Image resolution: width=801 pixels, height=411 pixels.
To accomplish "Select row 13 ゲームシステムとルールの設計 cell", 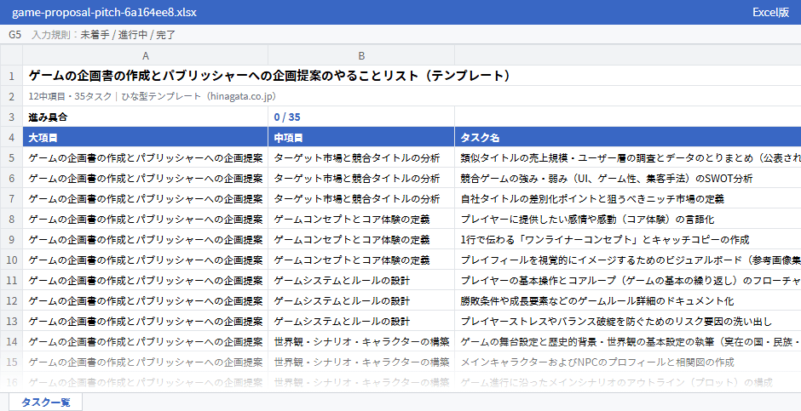I will pyautogui.click(x=361, y=321).
